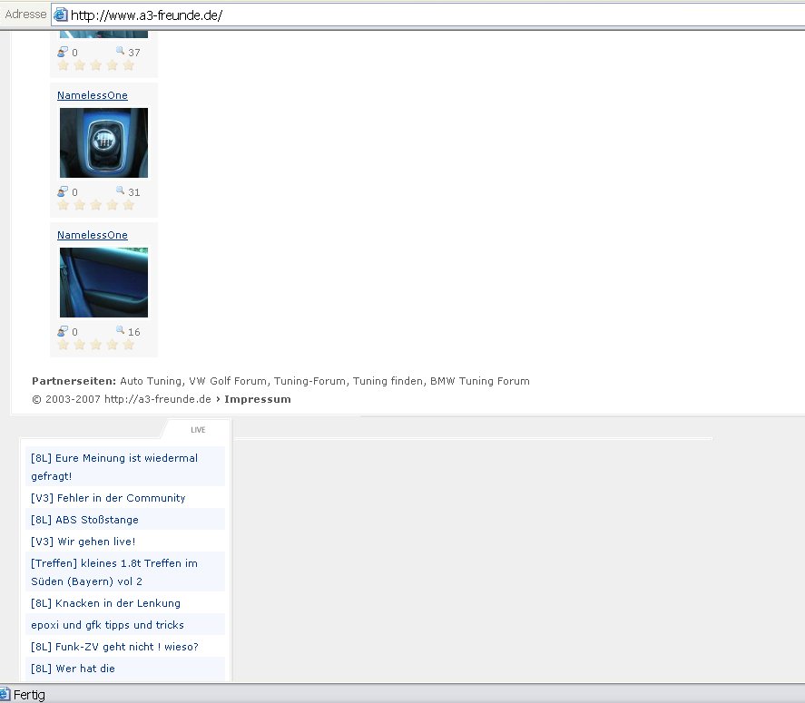
Task: Click the magnifier views icon next to 37
Action: [x=120, y=50]
